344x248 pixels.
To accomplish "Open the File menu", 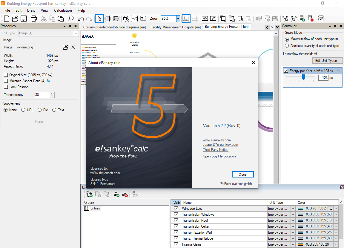I will [7, 10].
